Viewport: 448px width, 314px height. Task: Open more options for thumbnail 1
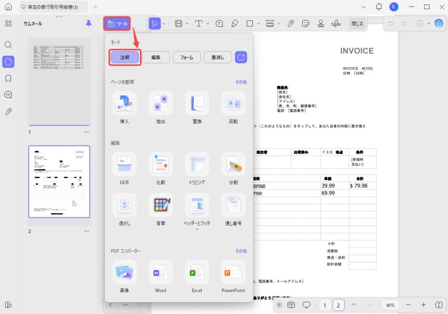(87, 132)
